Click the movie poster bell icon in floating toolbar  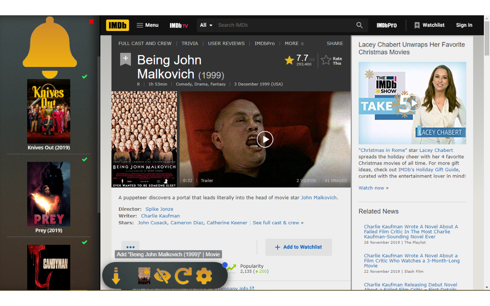(x=144, y=276)
